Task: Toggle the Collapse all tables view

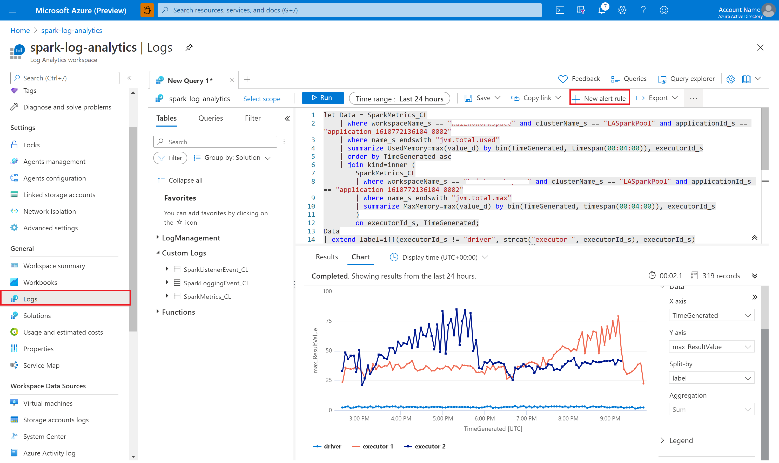Action: (x=182, y=181)
